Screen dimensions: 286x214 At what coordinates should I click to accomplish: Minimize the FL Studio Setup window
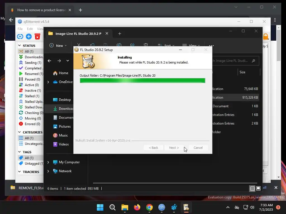click(180, 50)
